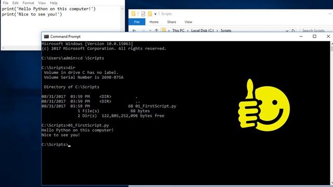
Task: Switch to the Explorer View ribbon tab
Action: [x=188, y=22]
